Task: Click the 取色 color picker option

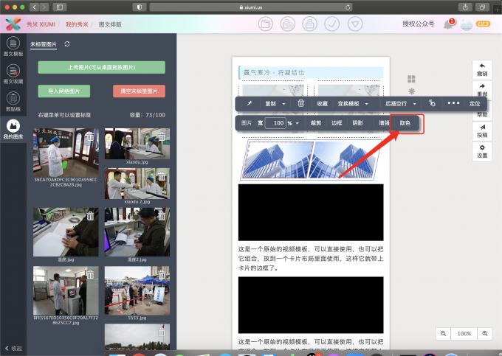Action: (x=405, y=123)
